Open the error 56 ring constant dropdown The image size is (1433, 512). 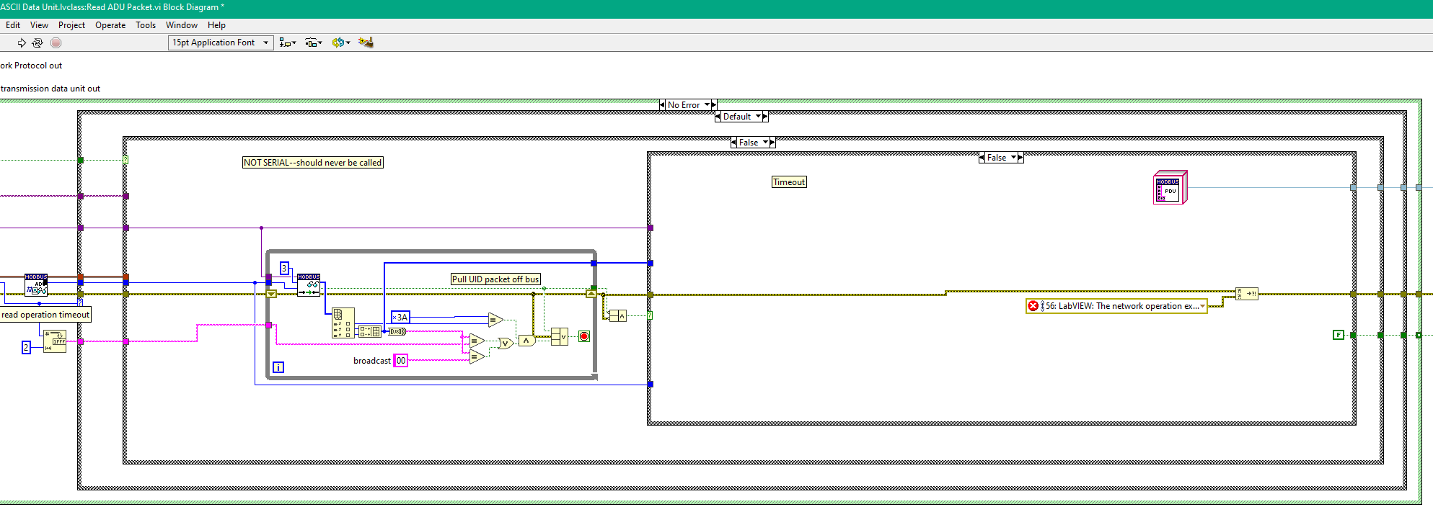(1202, 306)
